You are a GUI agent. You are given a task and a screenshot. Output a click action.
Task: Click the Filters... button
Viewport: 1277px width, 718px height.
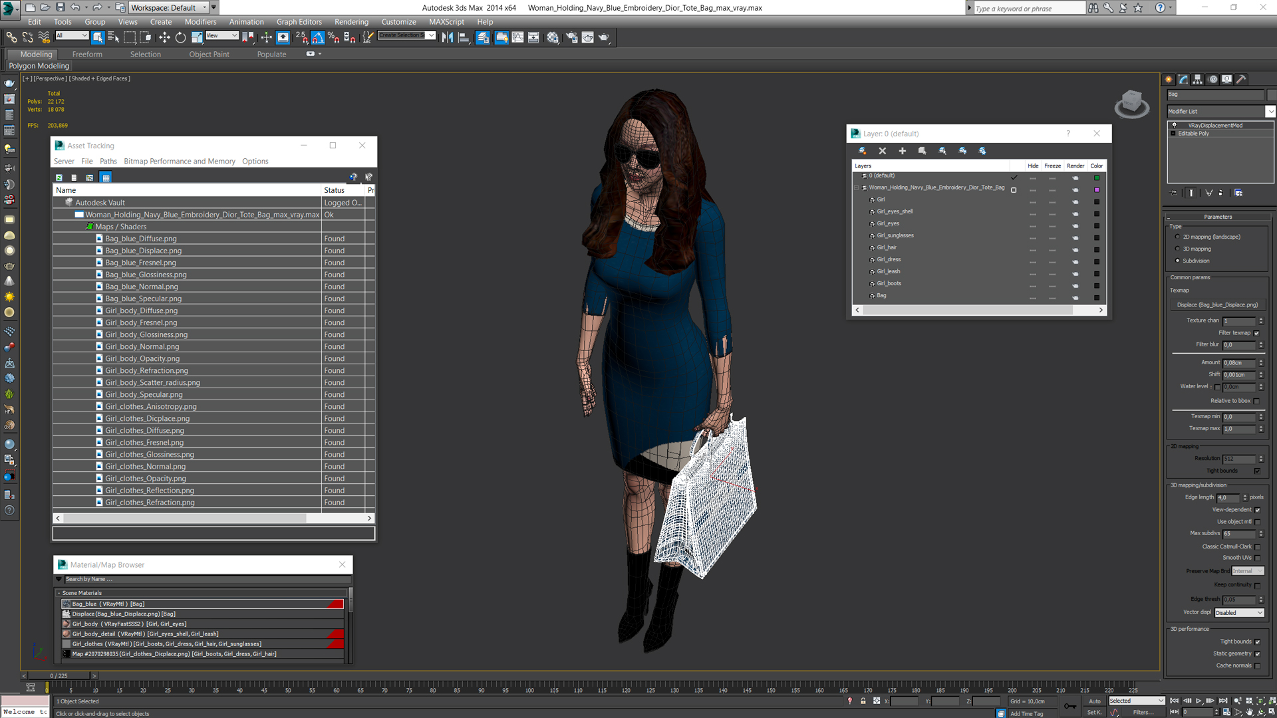click(1143, 713)
